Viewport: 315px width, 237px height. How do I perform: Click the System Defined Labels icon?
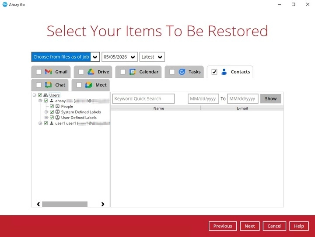(x=57, y=112)
